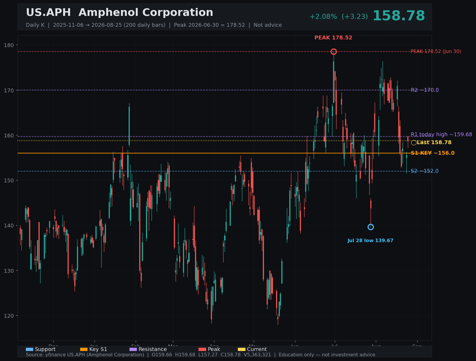This screenshot has height=361, width=476.
Task: Click the Last 158.78 label
Action: tap(434, 143)
